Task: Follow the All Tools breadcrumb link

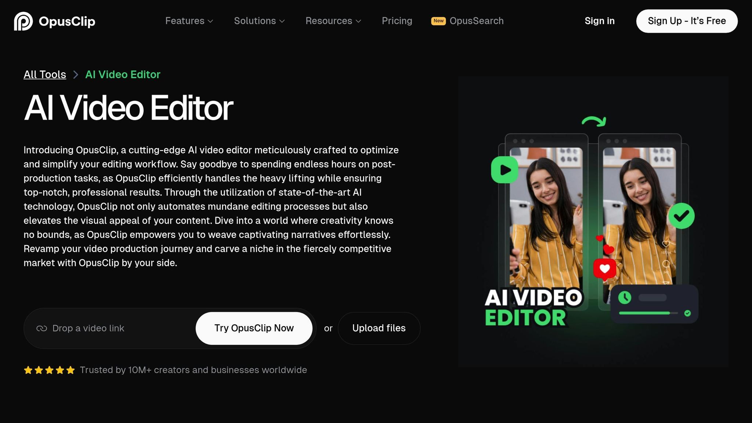Action: pyautogui.click(x=45, y=75)
